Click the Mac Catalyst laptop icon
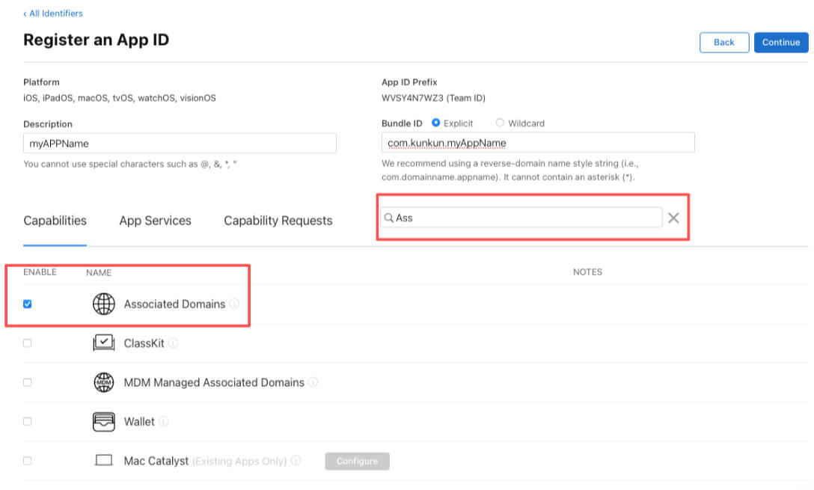814x490 pixels. 104,460
